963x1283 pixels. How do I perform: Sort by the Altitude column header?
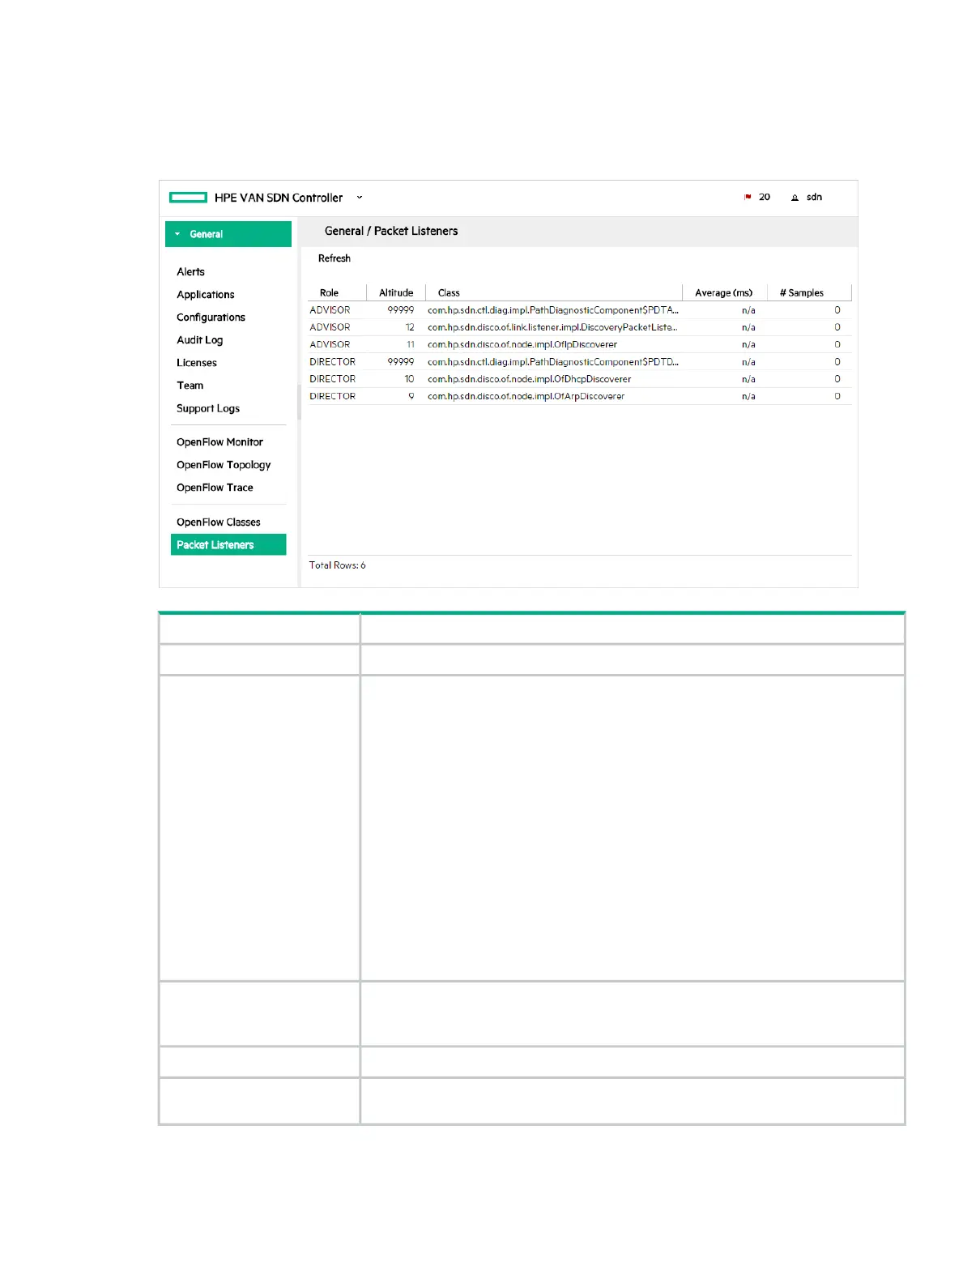(x=396, y=293)
